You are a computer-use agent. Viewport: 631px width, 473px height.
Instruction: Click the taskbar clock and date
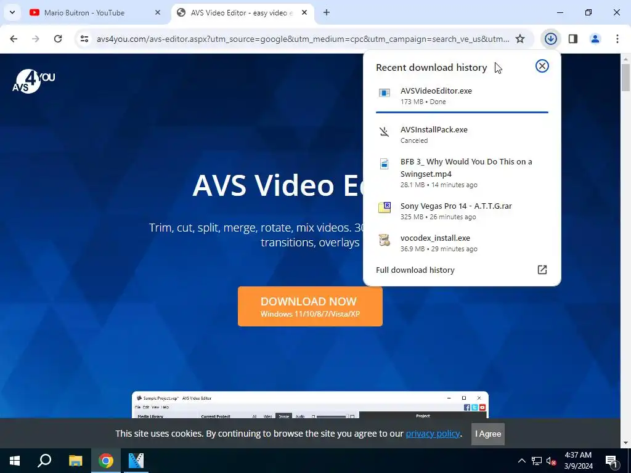pos(578,461)
